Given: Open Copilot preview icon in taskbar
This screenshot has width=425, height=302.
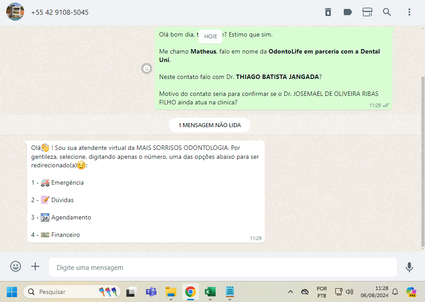Looking at the screenshot, I should 412,292.
